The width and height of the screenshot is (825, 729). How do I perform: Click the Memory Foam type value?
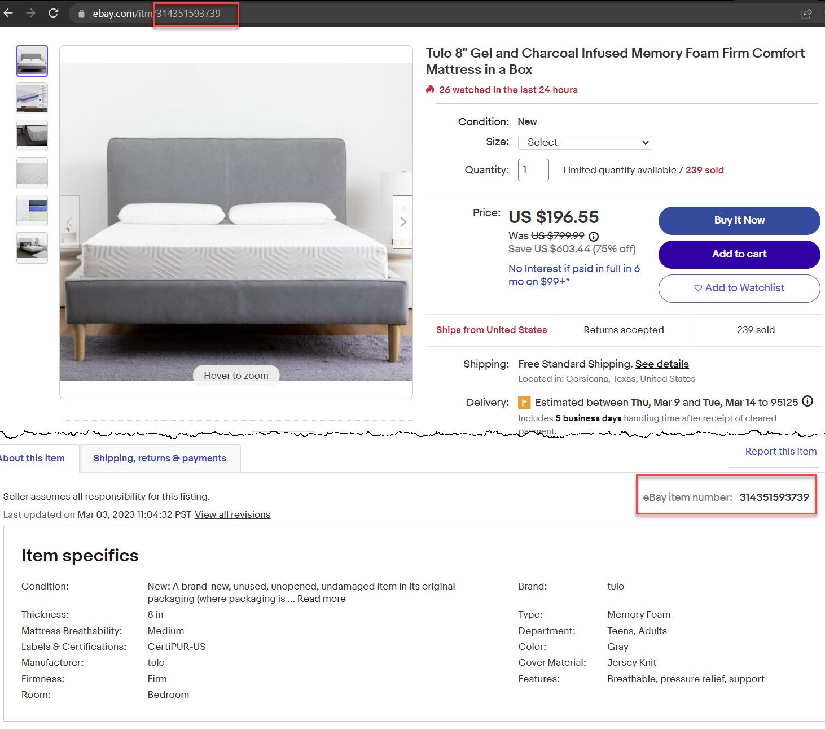coord(639,614)
